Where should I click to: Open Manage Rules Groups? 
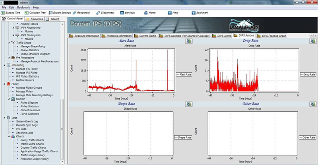click(x=29, y=88)
